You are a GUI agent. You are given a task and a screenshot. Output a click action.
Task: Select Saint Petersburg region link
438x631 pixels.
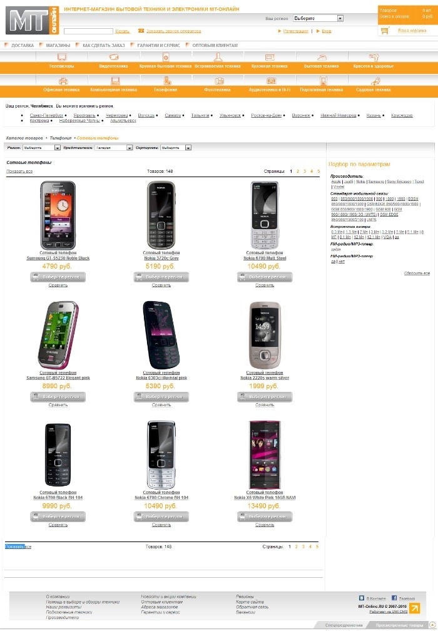(x=46, y=115)
